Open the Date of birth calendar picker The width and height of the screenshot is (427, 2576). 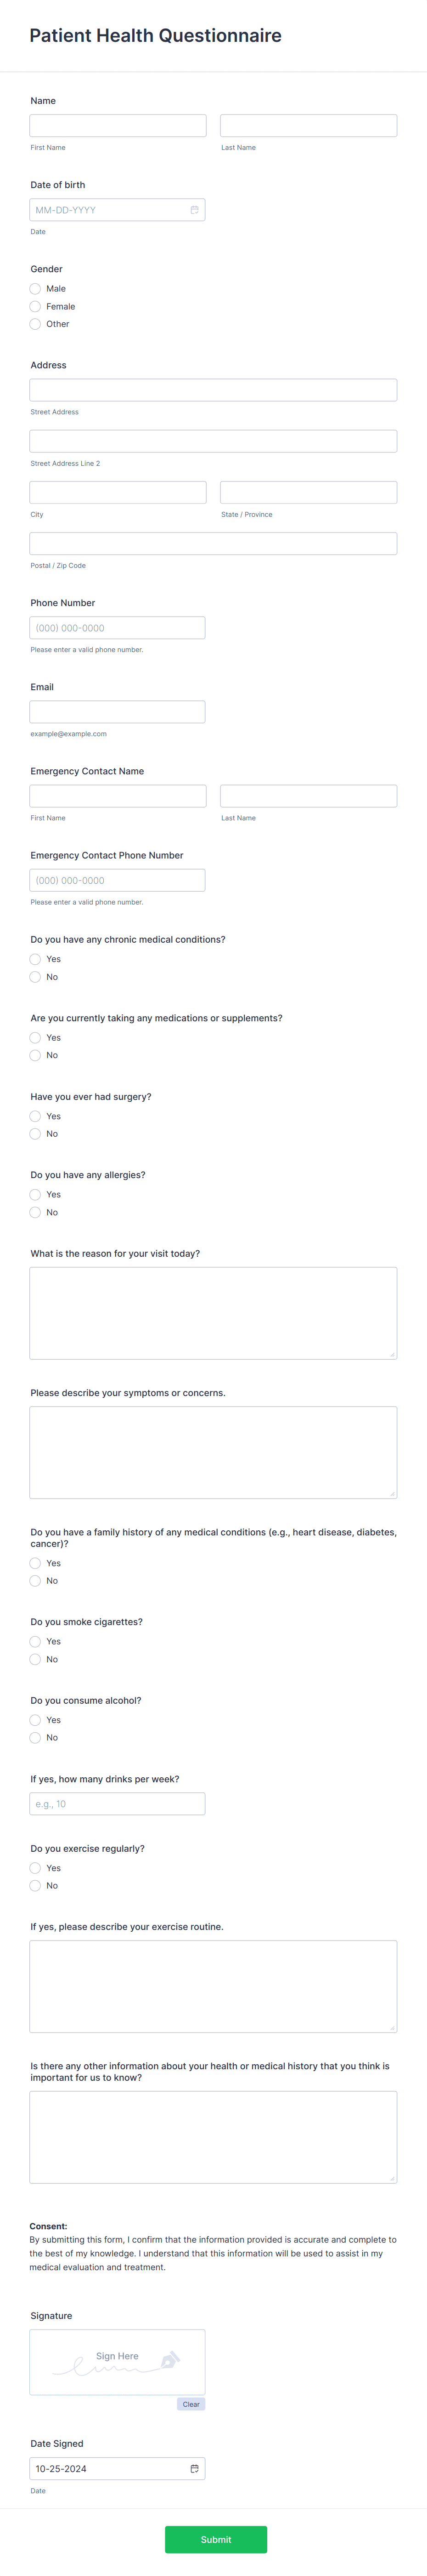tap(194, 210)
